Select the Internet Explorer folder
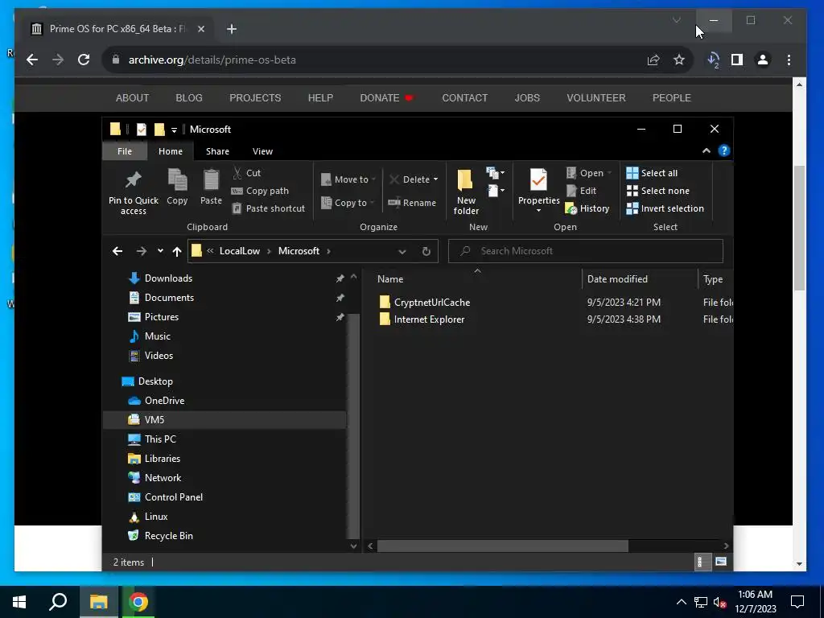Screen dimensions: 824x618 click(x=429, y=319)
